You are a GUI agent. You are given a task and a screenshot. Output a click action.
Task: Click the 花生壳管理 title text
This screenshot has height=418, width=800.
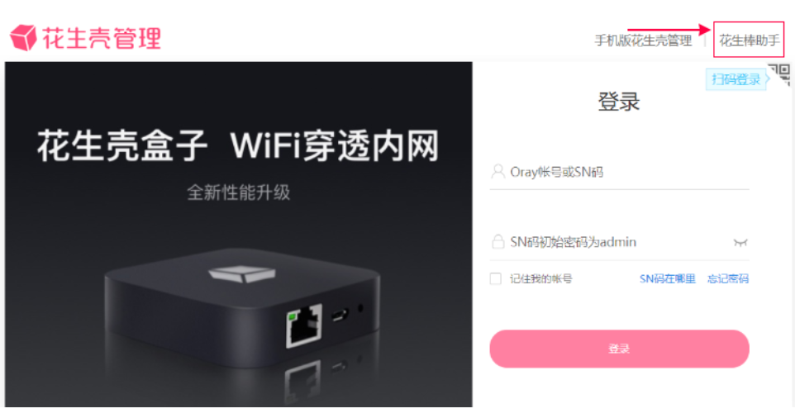[102, 38]
